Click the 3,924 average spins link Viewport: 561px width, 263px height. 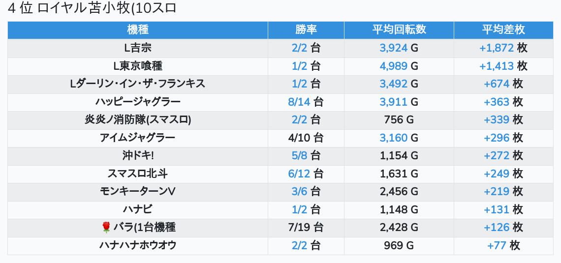click(394, 48)
